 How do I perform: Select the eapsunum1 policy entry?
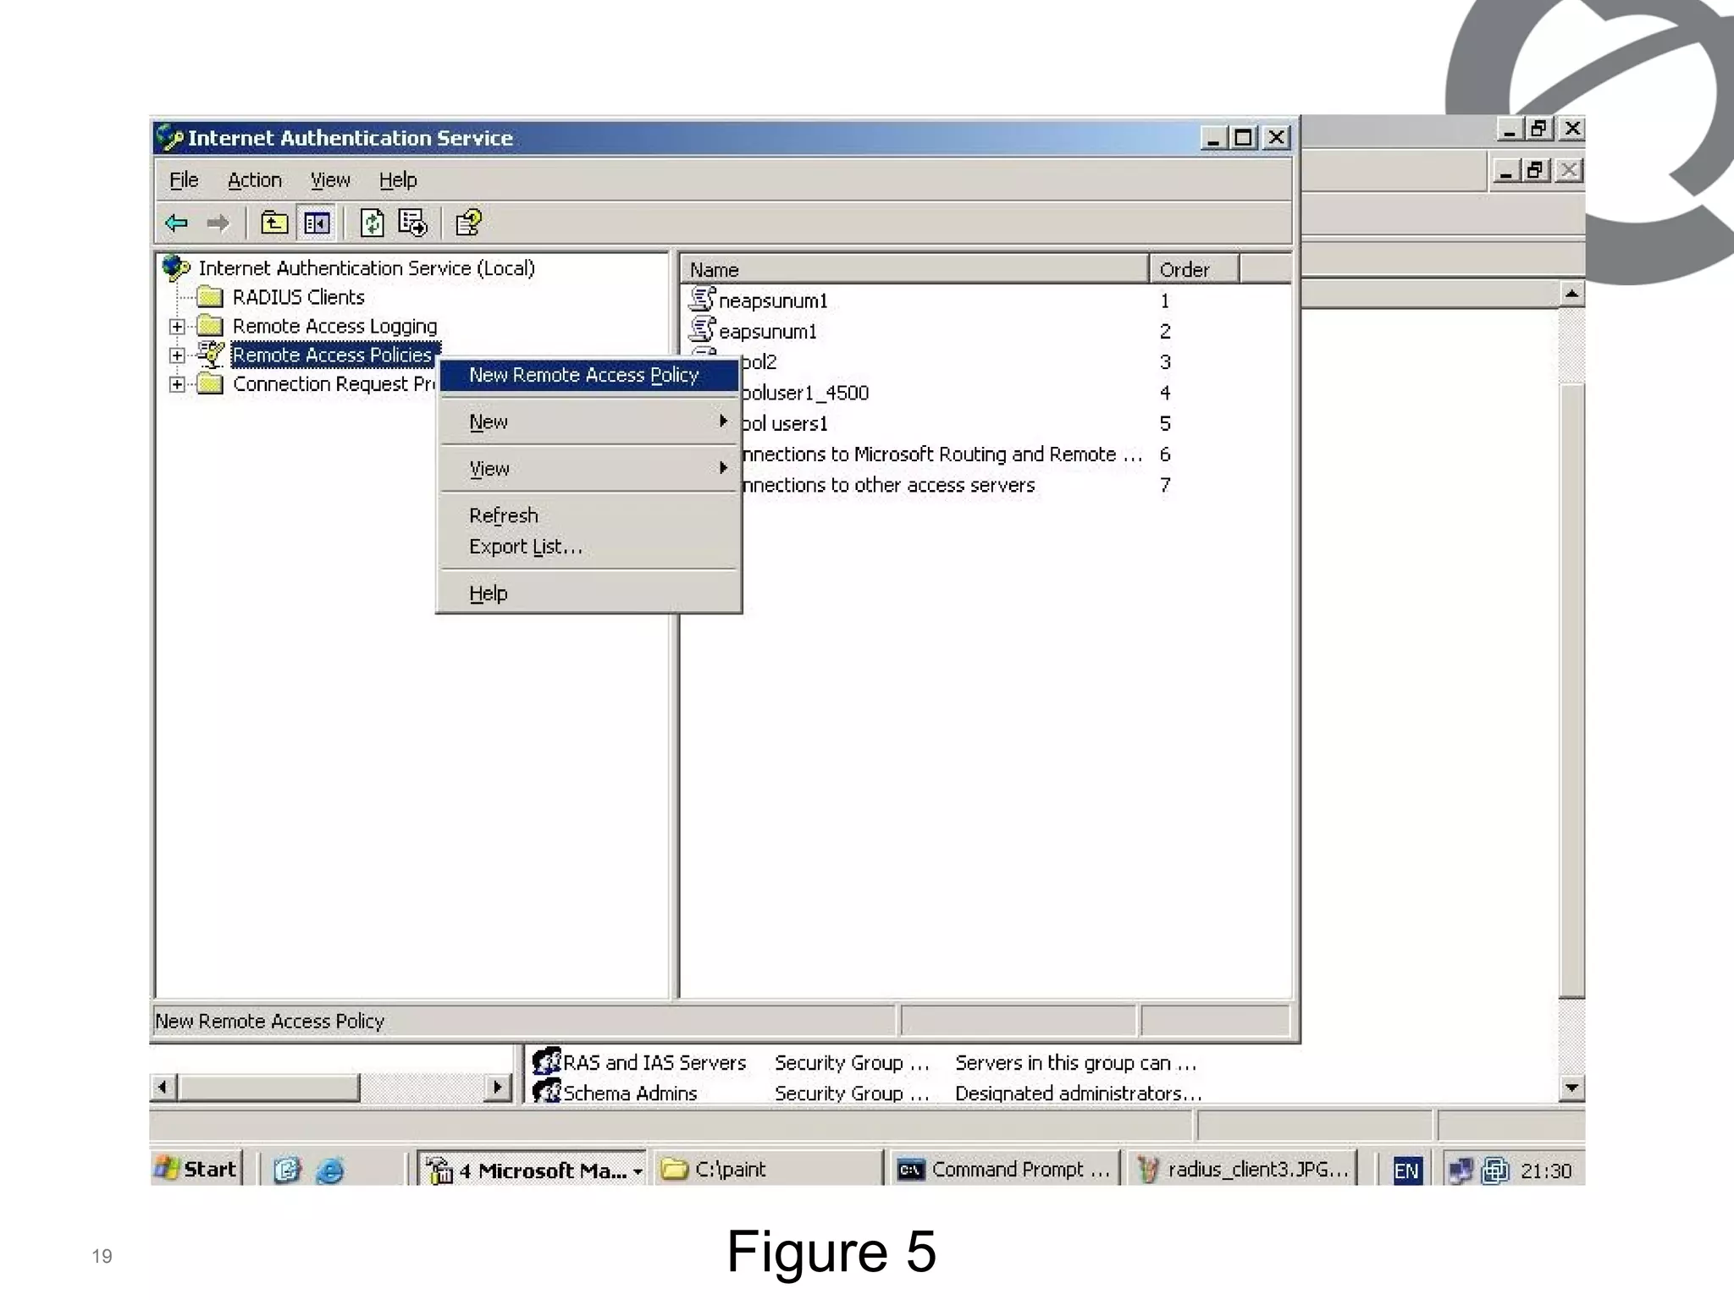pyautogui.click(x=767, y=331)
